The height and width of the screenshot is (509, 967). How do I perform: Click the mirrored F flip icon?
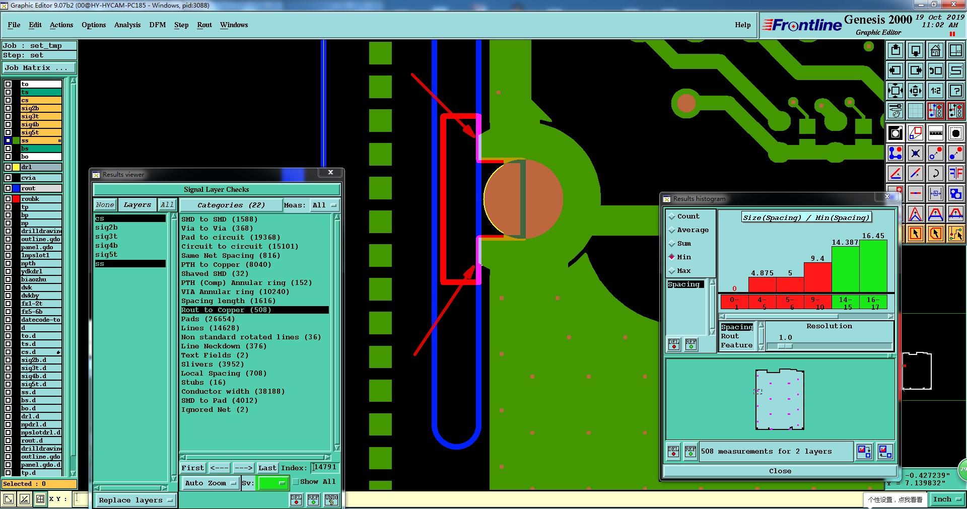pos(956,173)
